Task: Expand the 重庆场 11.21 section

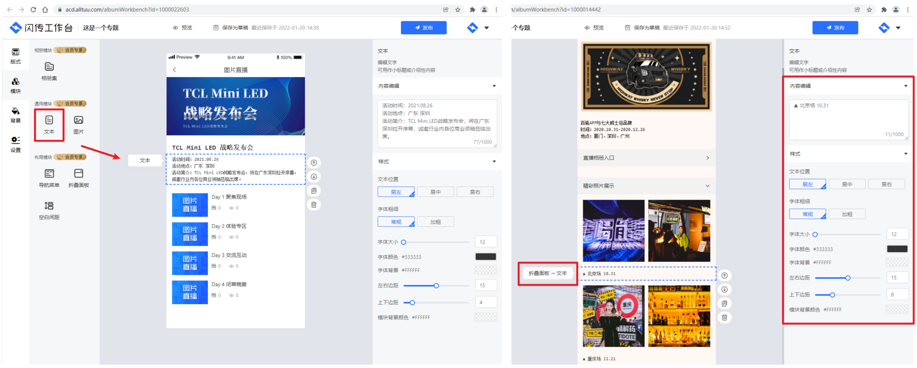Action: (599, 359)
